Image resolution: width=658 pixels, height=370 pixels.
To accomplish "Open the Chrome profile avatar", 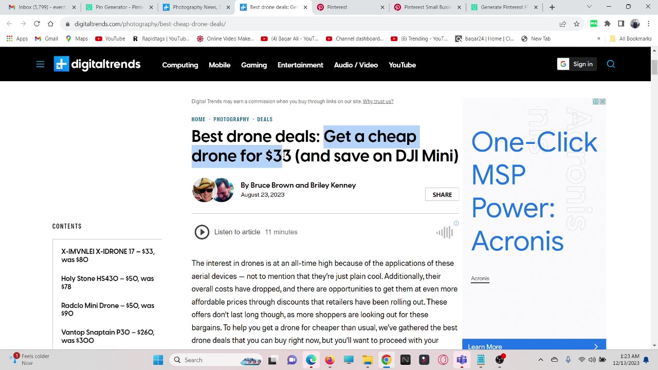I will point(635,24).
